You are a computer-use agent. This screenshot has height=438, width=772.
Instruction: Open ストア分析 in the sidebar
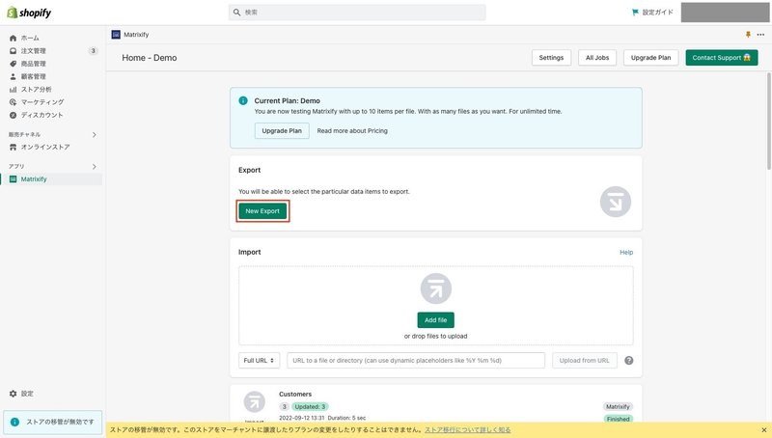37,89
